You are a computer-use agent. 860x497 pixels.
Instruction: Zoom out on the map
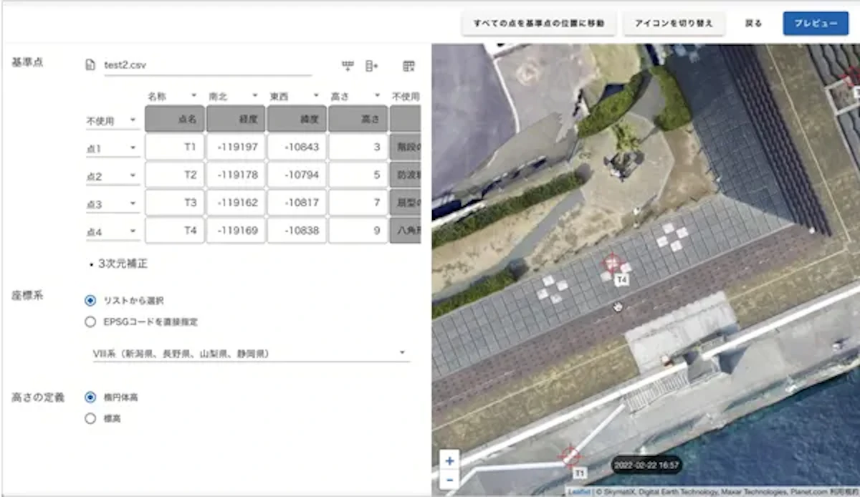click(x=449, y=479)
